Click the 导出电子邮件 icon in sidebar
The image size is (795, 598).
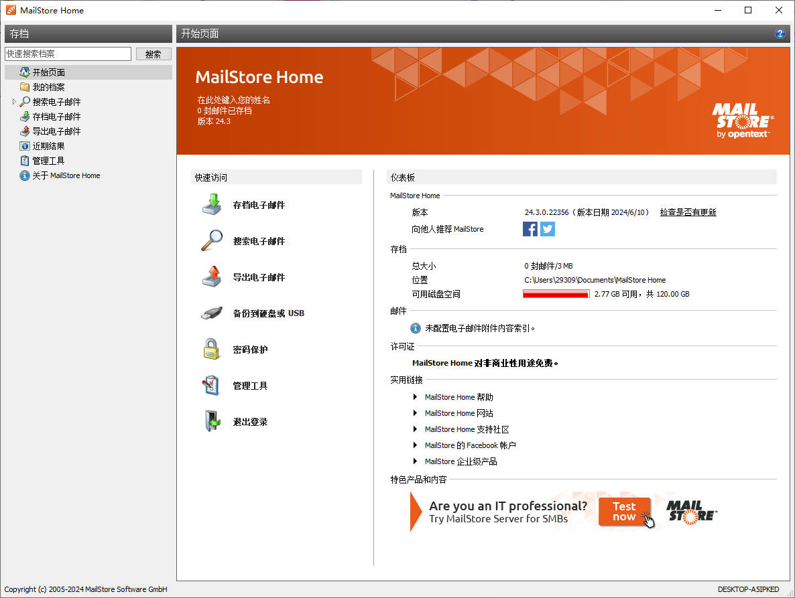click(x=24, y=131)
